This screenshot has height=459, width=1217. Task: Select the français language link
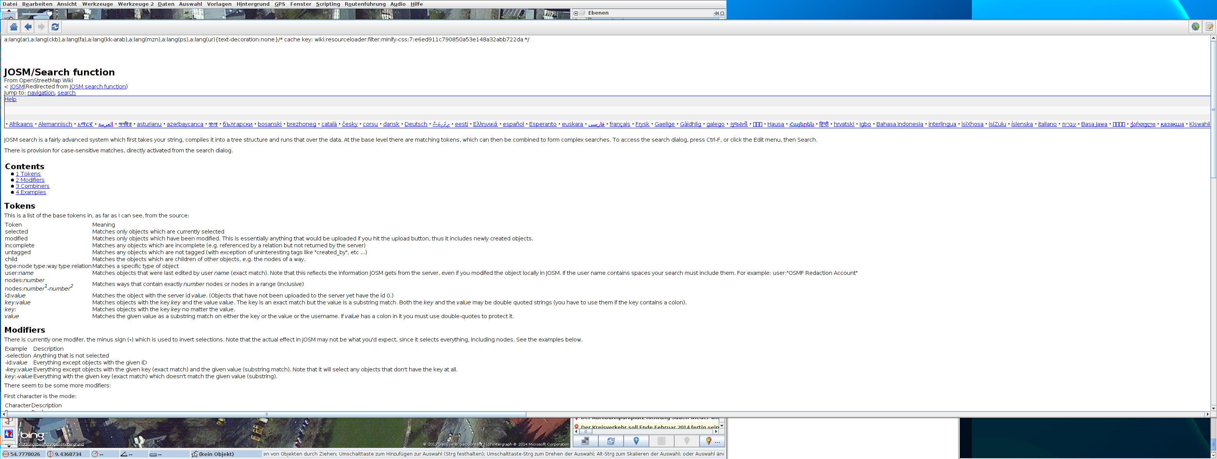(620, 124)
